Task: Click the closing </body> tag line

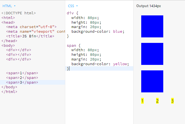Action: click(x=9, y=87)
